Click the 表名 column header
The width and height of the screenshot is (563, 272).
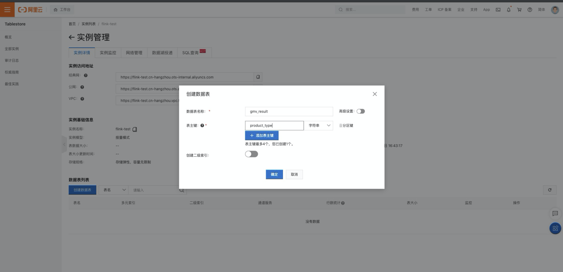[77, 203]
